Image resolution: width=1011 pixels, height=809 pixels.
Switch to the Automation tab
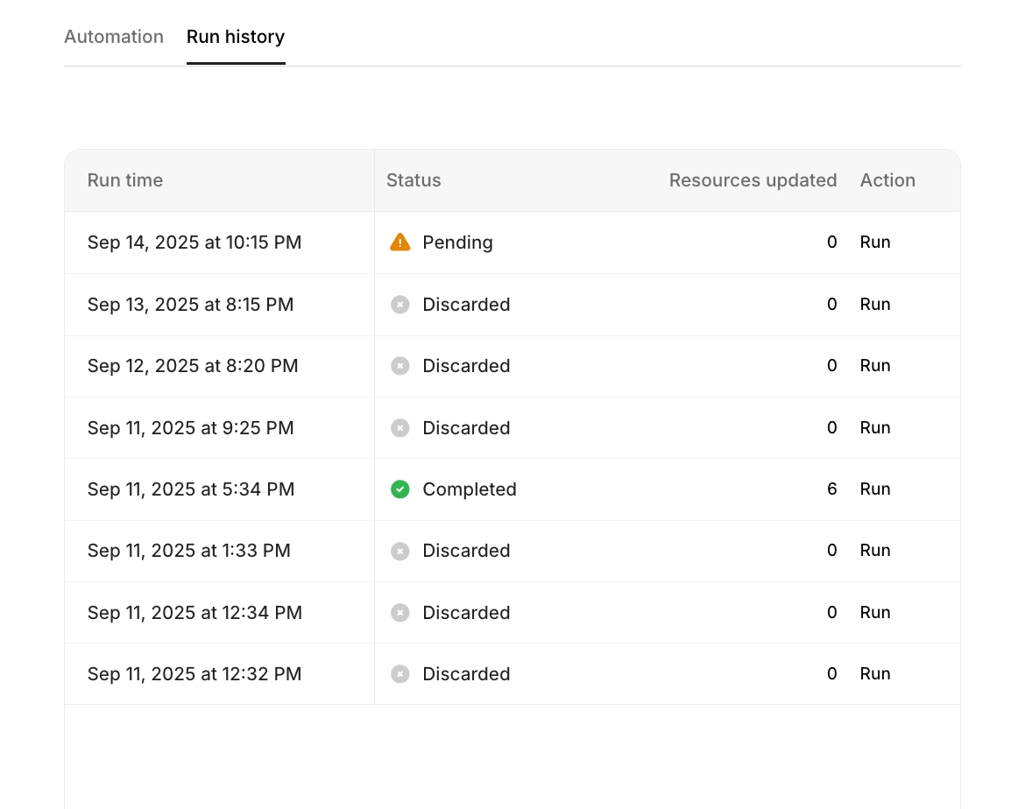[x=114, y=37]
